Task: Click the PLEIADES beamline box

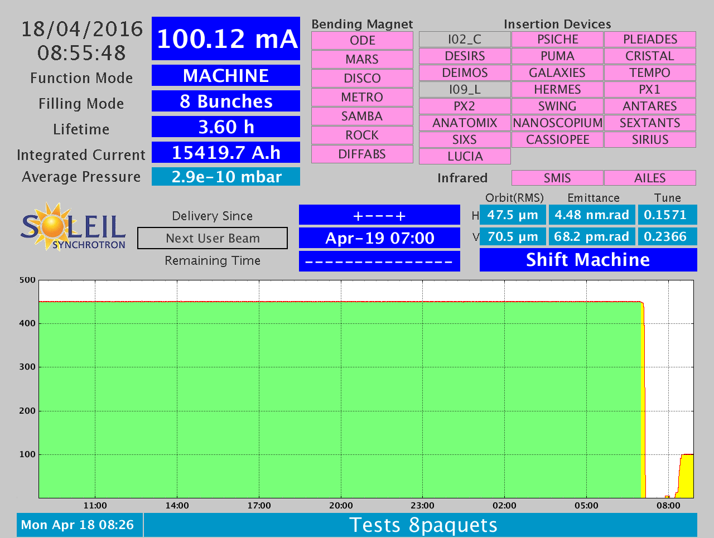Action: (x=650, y=40)
